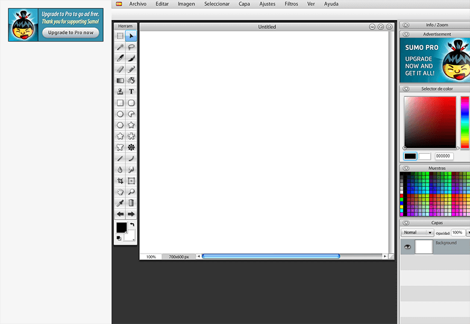Viewport: 470px width, 324px height.
Task: Select the Smudge finger tool
Action: tap(131, 170)
